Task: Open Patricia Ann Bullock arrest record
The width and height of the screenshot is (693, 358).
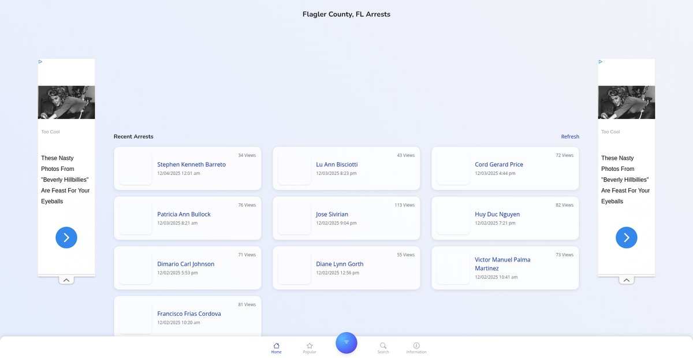Action: pos(188,218)
